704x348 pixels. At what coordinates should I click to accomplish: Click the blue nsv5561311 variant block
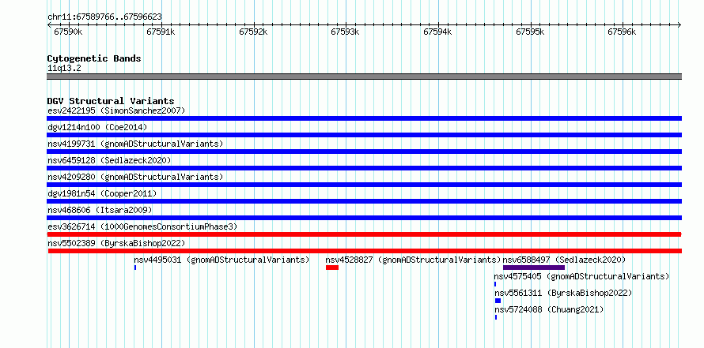[x=498, y=301]
